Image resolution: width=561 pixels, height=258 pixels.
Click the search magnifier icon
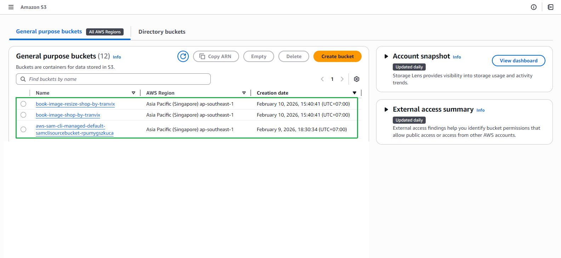(23, 79)
